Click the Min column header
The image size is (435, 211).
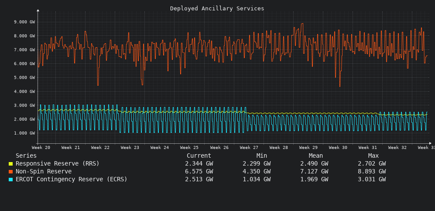point(262,156)
